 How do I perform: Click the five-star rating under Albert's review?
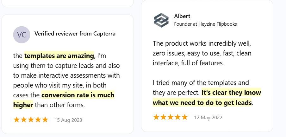pyautogui.click(x=170, y=117)
